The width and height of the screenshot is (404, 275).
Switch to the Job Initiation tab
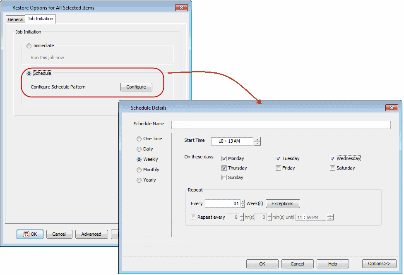click(x=40, y=19)
